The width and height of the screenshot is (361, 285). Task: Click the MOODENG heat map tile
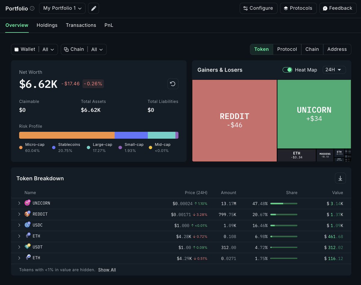pyautogui.click(x=325, y=155)
